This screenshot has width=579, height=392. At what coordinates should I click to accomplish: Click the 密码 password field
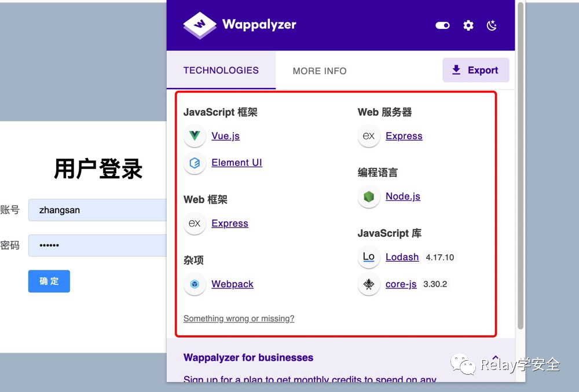tap(97, 246)
